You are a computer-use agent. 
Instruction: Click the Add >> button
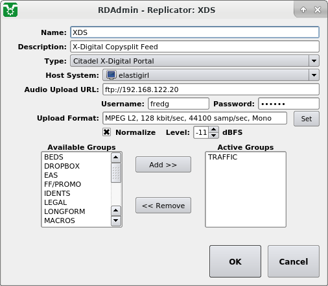(163, 165)
